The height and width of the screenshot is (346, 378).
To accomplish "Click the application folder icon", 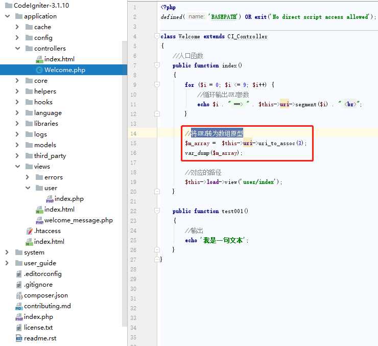I will click(x=19, y=16).
